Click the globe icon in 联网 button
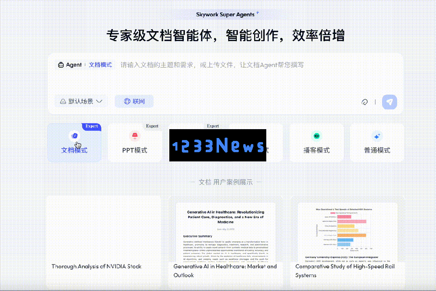This screenshot has height=291, width=436. pyautogui.click(x=127, y=101)
